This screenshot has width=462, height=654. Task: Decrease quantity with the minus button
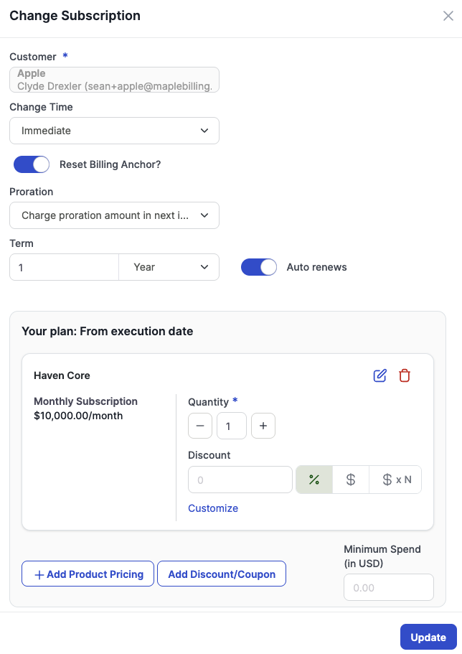200,426
